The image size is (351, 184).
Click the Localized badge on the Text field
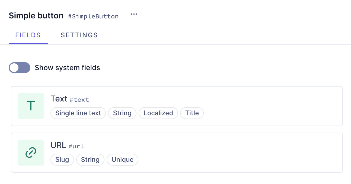[x=158, y=113]
